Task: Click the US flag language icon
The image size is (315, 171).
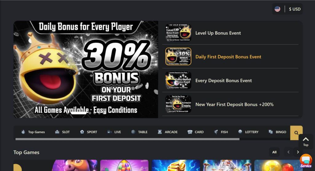Action: coord(277,9)
